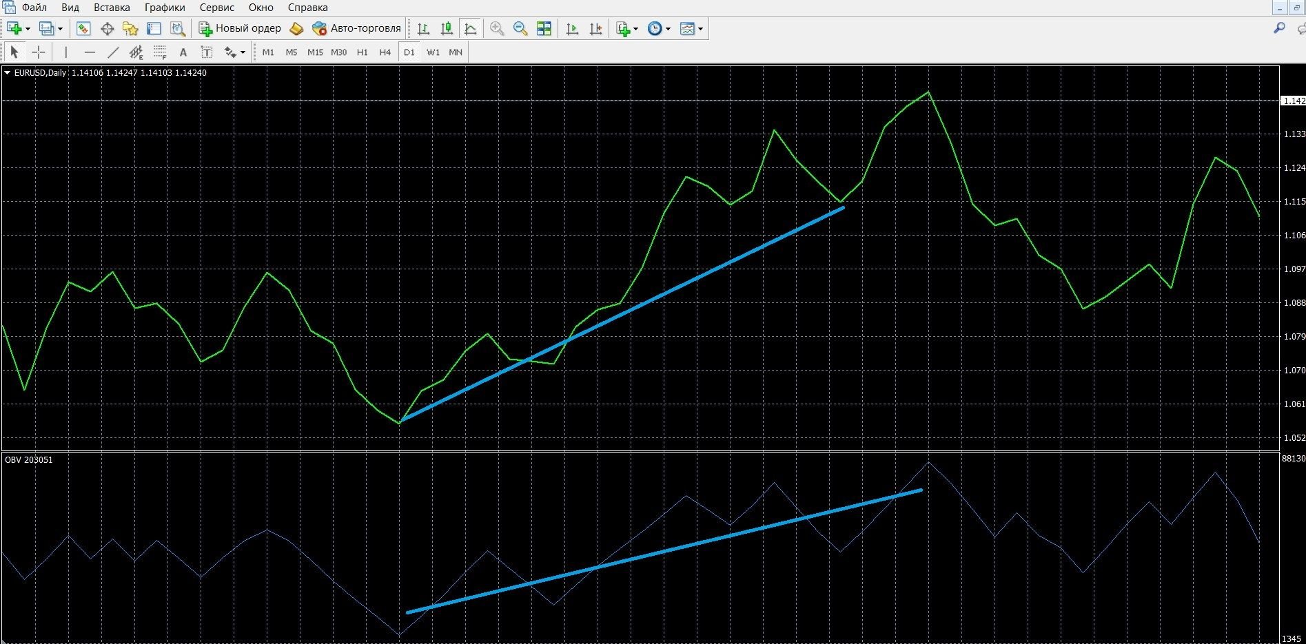Screen dimensions: 1306x644
Task: Open the Indicators dropdown arrow
Action: pyautogui.click(x=635, y=29)
